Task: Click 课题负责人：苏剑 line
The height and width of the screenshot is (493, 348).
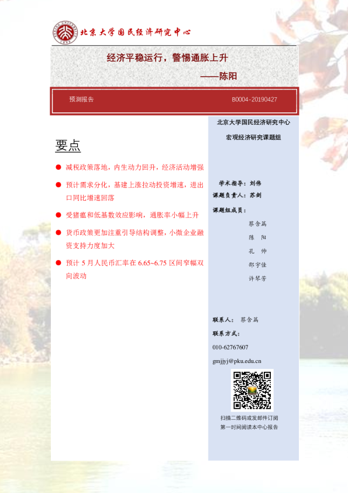Action: point(237,195)
